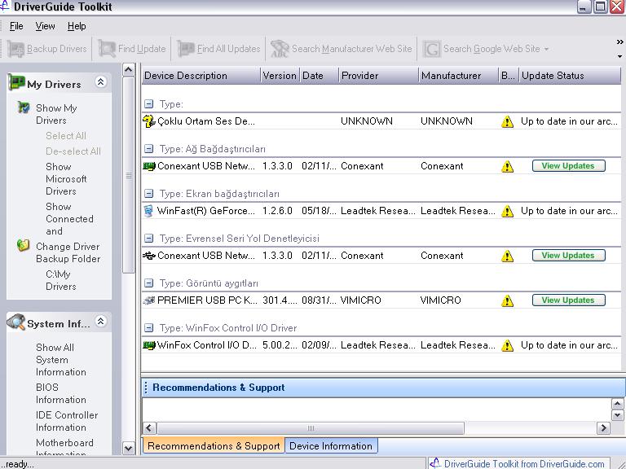Image resolution: width=626 pixels, height=469 pixels.
Task: Click the Backup Drivers toolbar icon
Action: tap(16, 49)
